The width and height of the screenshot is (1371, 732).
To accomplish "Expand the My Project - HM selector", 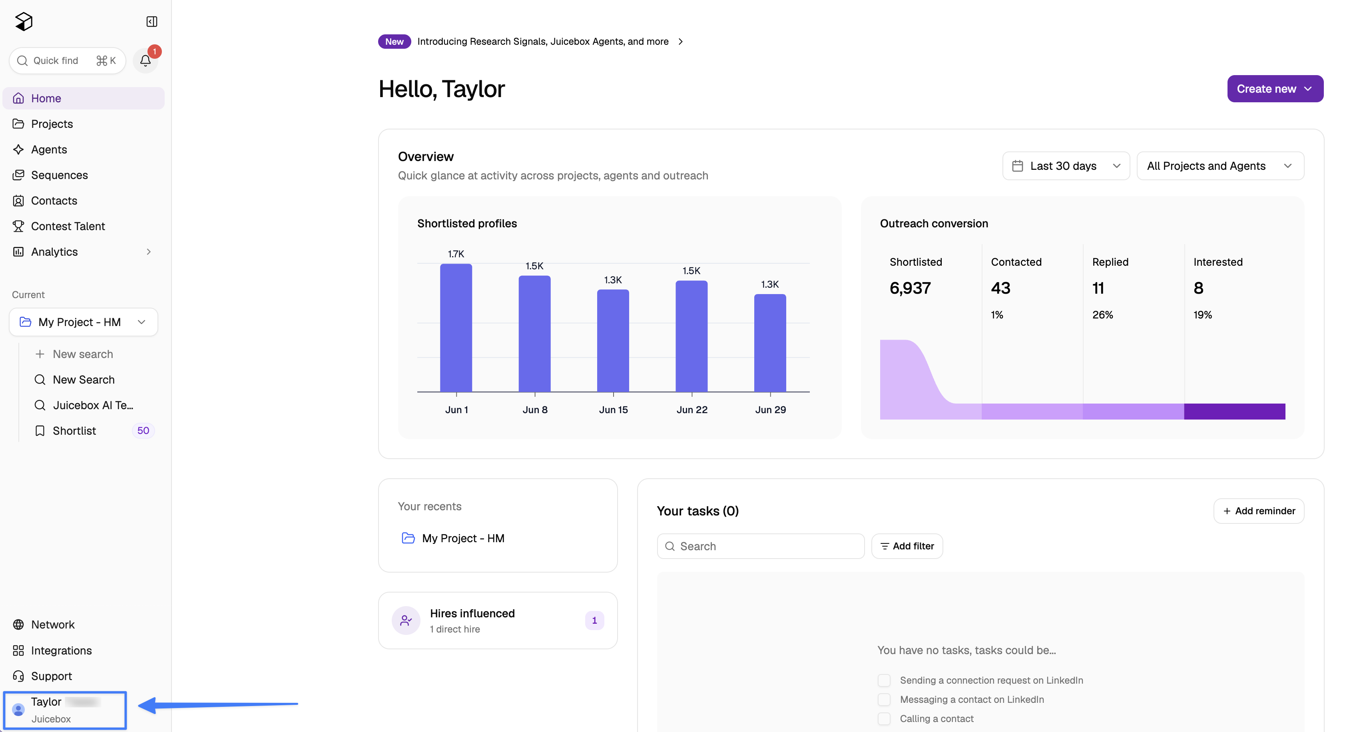I will (x=84, y=322).
